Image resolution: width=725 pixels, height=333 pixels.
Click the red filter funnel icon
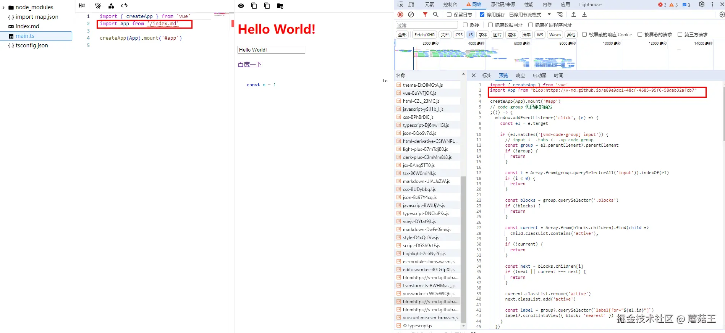[425, 15]
